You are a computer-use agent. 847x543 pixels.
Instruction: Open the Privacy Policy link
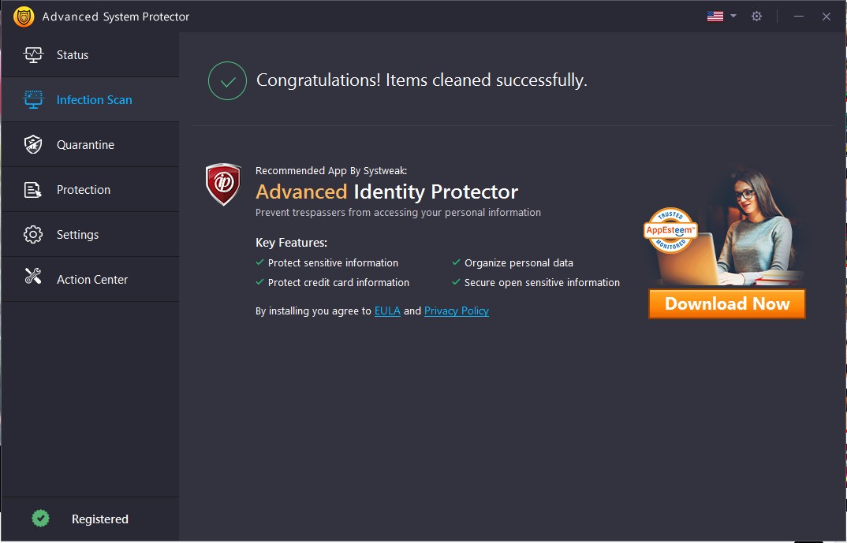click(x=456, y=311)
